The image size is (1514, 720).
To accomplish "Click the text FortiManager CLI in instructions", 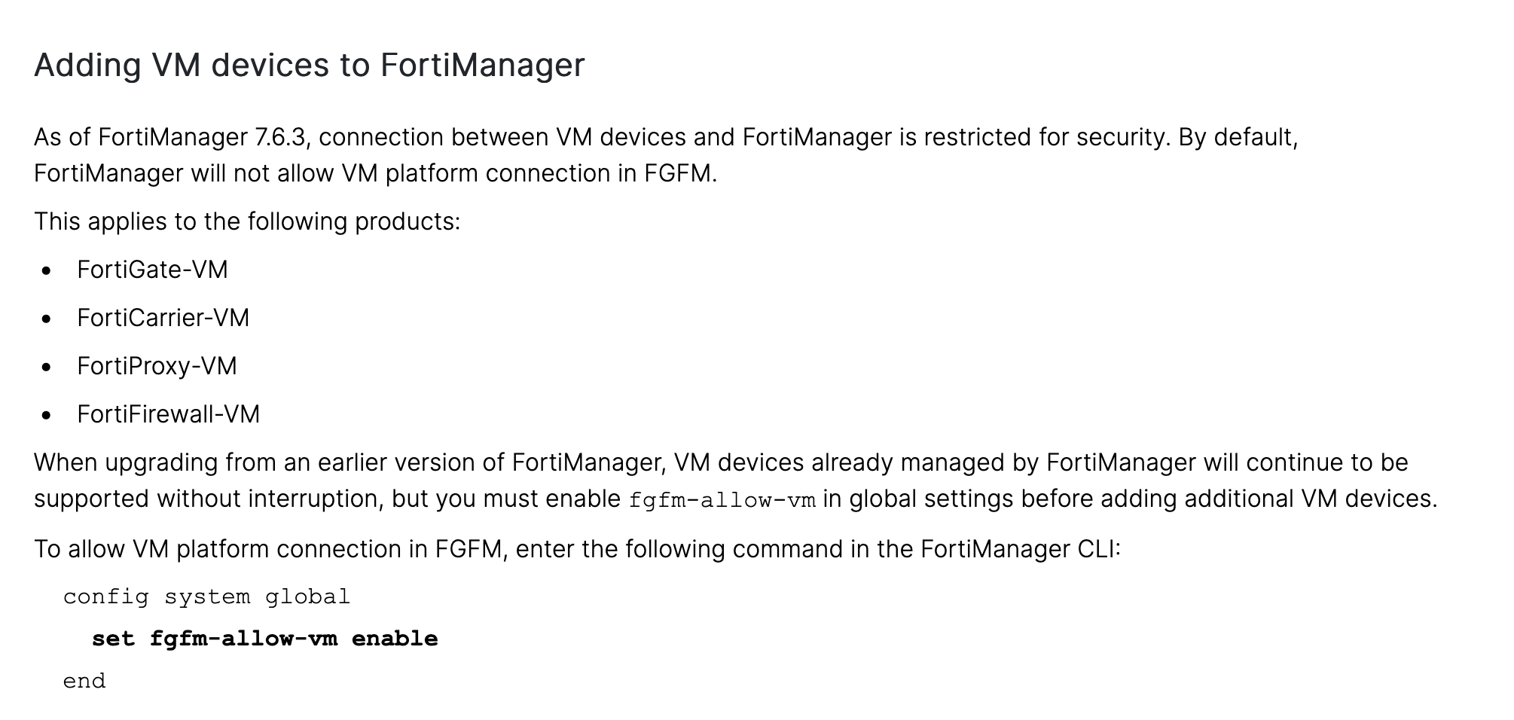I will tap(1021, 549).
